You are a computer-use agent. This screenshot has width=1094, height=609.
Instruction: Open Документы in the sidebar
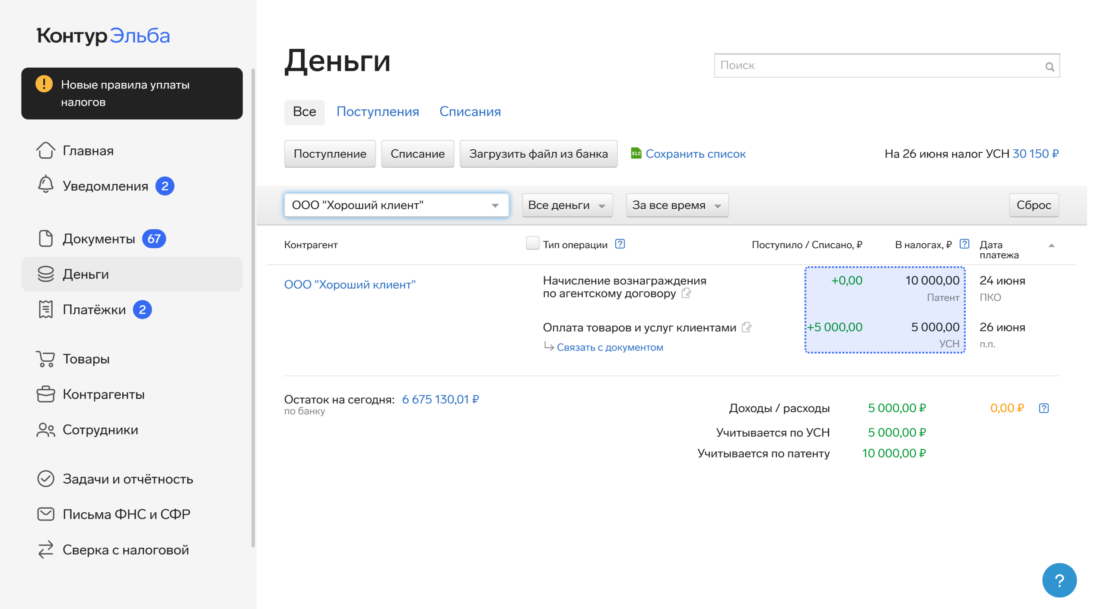[x=132, y=238]
